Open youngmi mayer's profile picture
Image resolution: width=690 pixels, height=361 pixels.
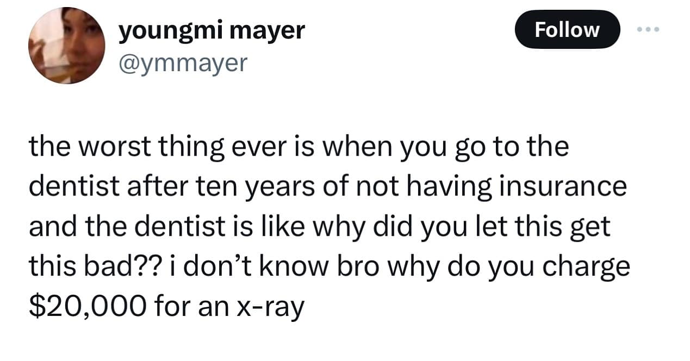(66, 46)
